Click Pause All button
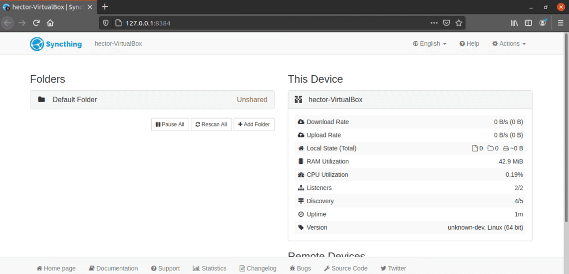The width and height of the screenshot is (569, 274). click(x=170, y=125)
